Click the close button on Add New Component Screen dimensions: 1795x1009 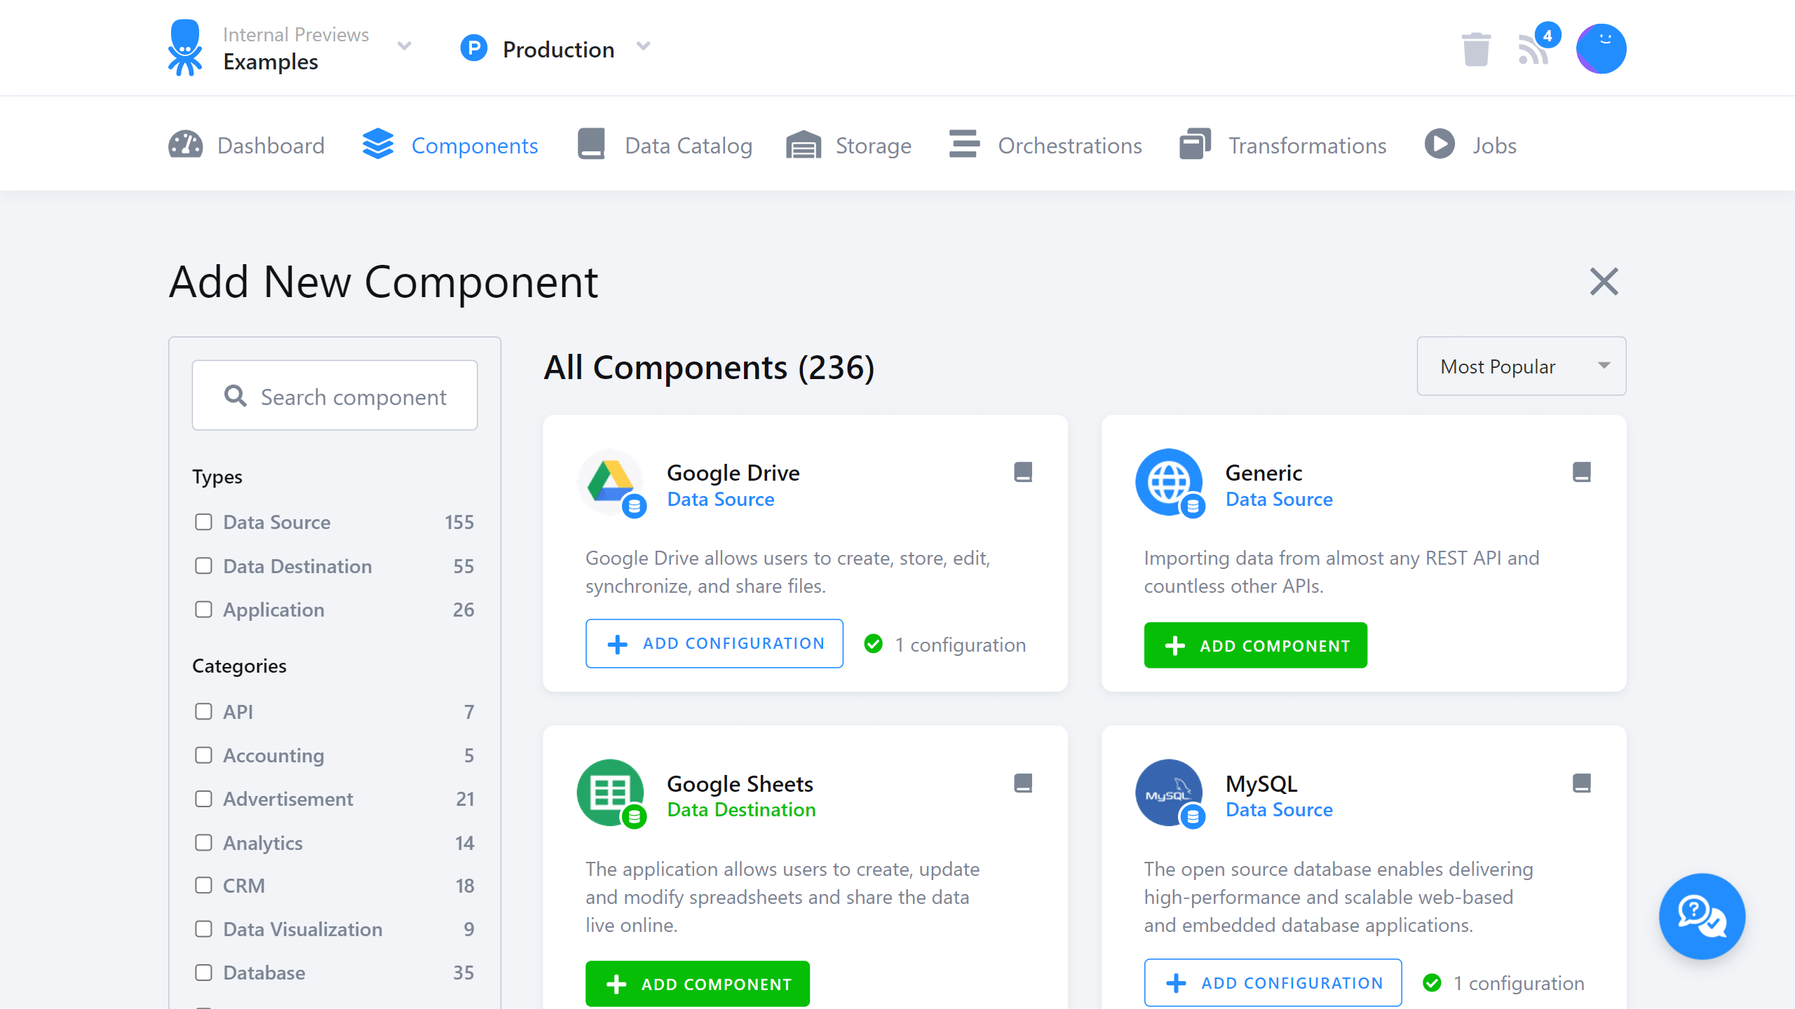coord(1604,281)
